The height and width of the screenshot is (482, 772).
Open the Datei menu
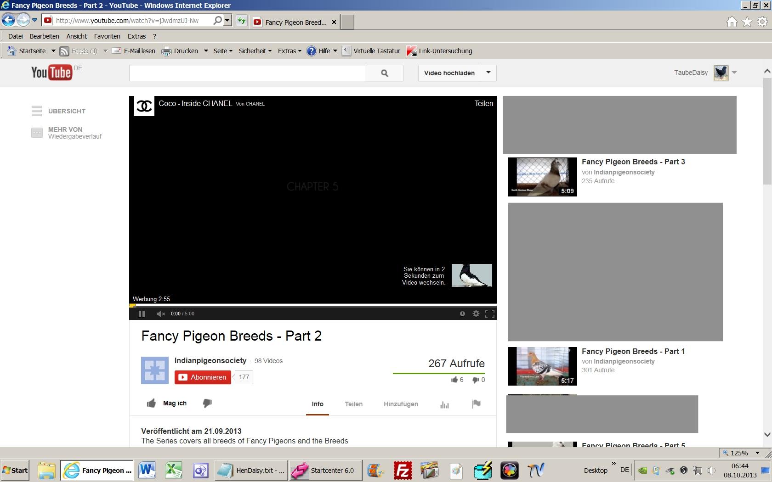pos(15,36)
